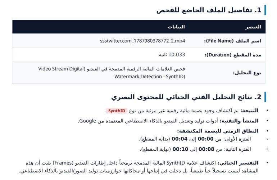Viewport: 277px width, 180px height.
Task: Select the البيانات column header
Action: (x=176, y=27)
